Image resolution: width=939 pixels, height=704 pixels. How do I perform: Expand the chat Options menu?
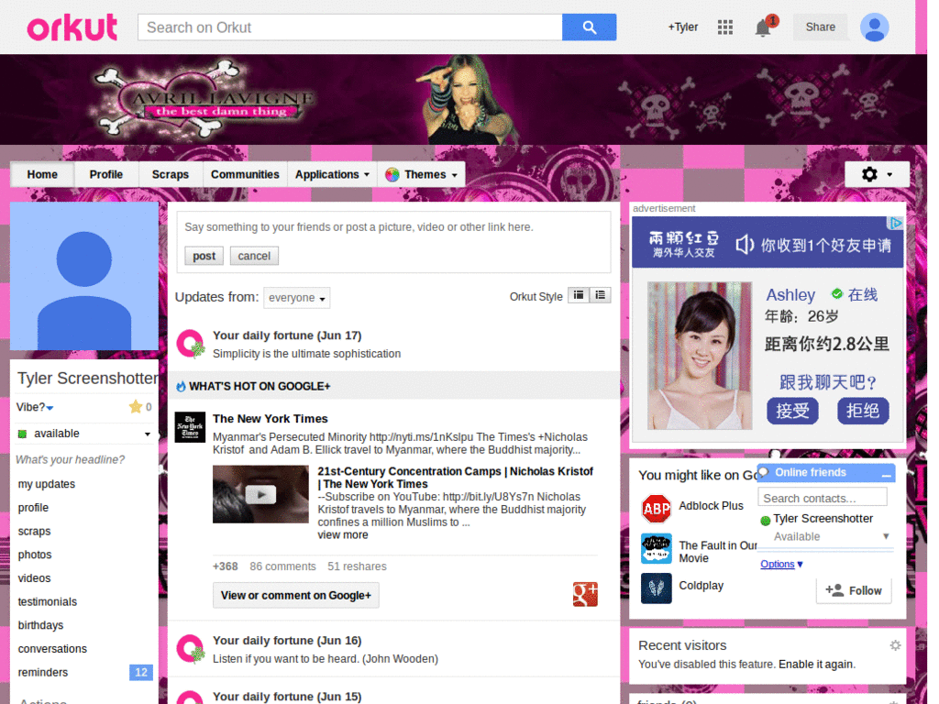(x=781, y=564)
